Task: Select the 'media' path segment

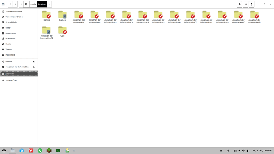Action: (x=33, y=4)
